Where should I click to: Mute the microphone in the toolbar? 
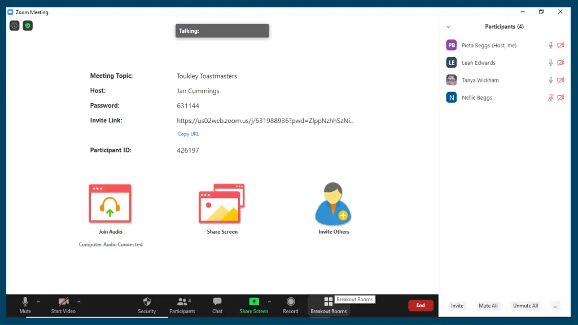[25, 305]
